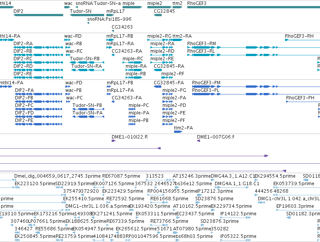Screen dimensions: 320x242
Task: Click the Tudor-SN-RA transcript label
Action: click(x=87, y=66)
